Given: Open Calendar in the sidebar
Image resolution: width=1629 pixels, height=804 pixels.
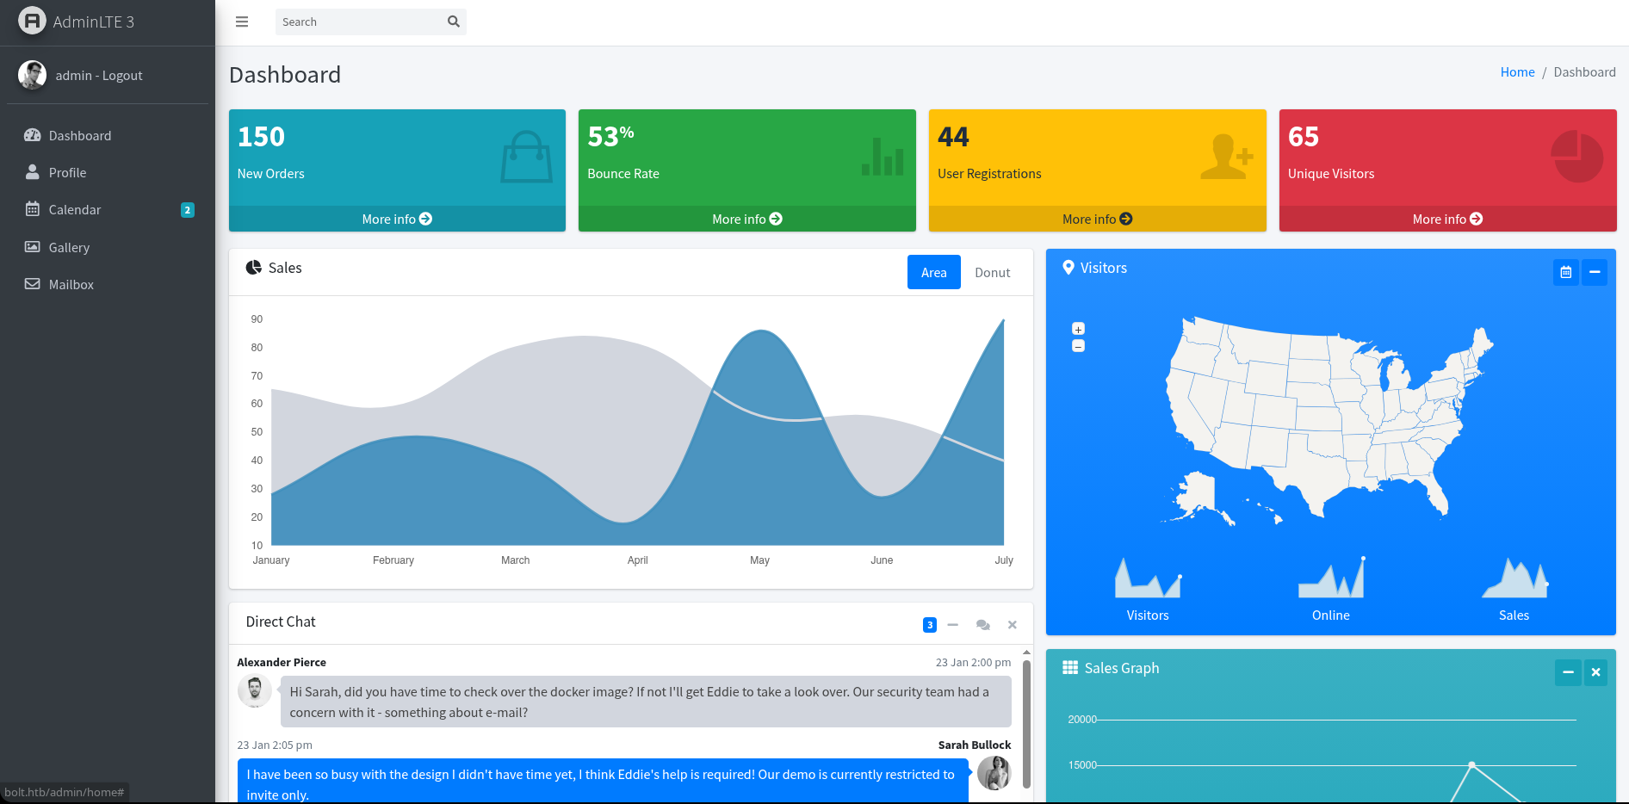Looking at the screenshot, I should tap(108, 210).
